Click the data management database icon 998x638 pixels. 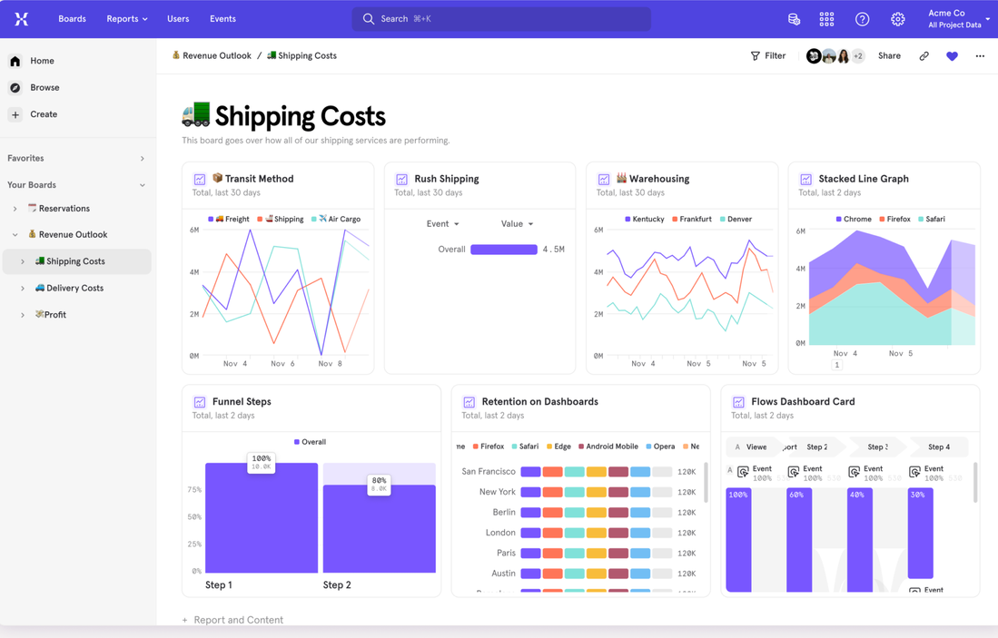[794, 19]
